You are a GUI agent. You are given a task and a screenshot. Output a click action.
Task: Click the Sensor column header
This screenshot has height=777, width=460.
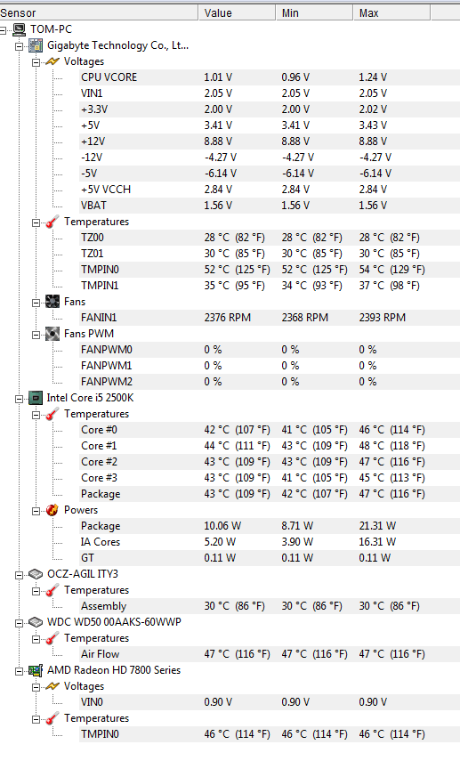point(99,12)
